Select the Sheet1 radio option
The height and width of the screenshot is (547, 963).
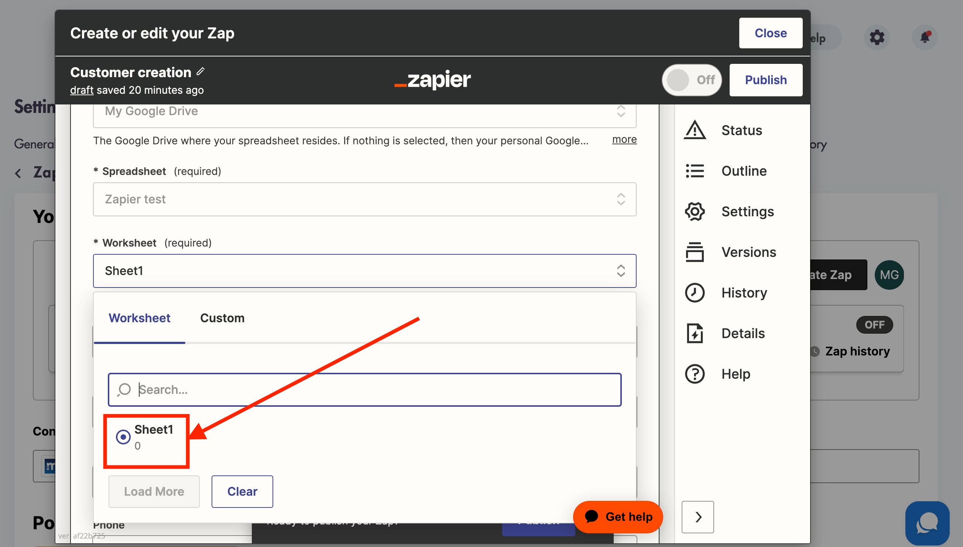pyautogui.click(x=123, y=437)
